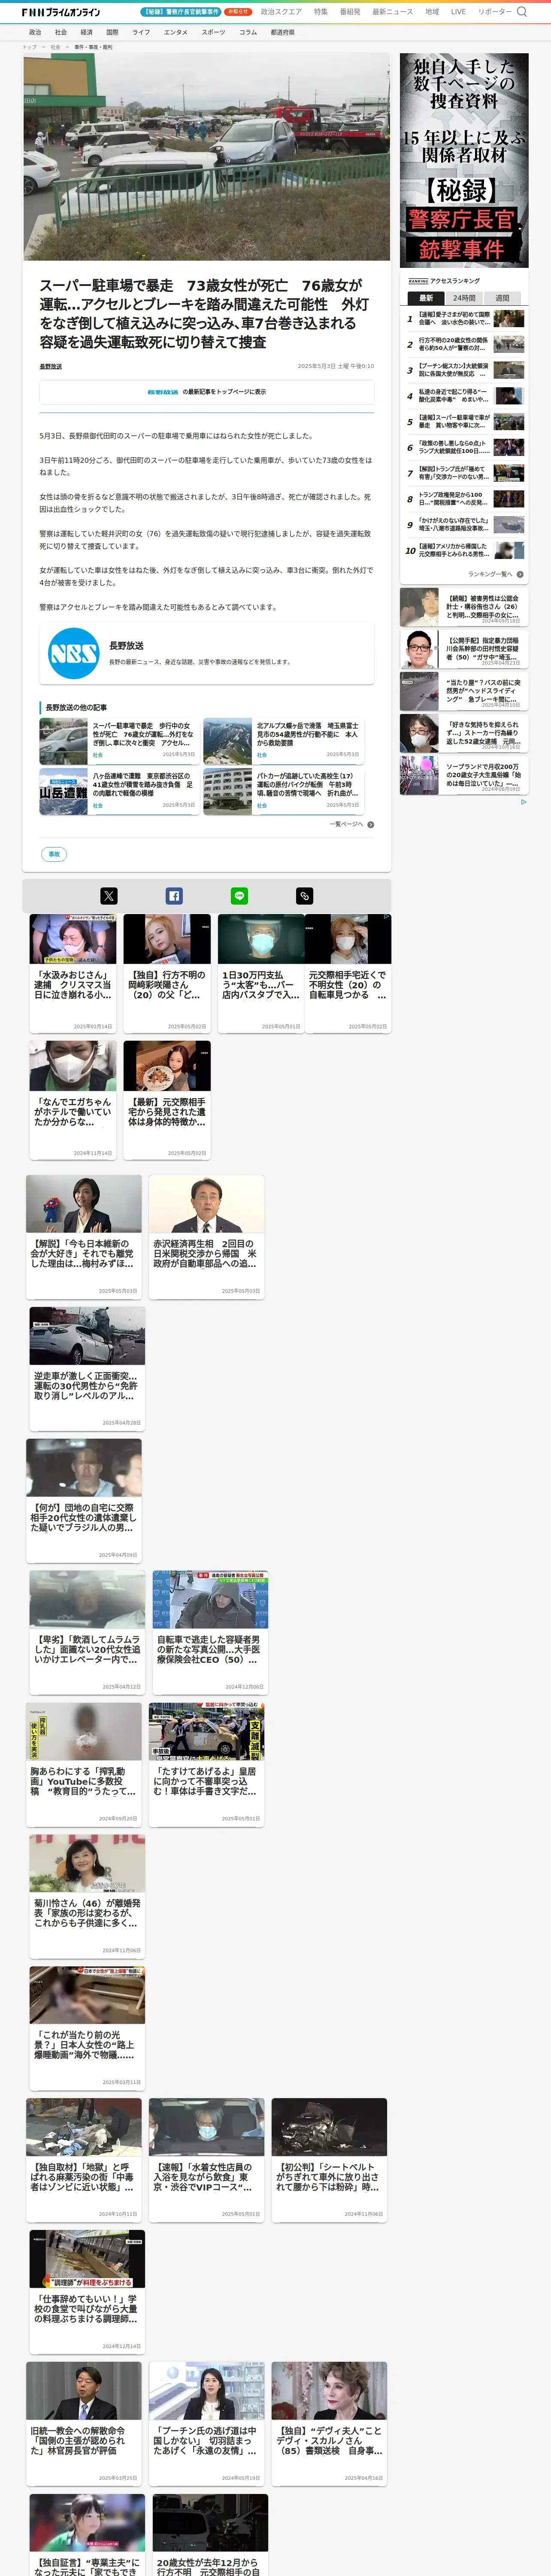Open the NBS 長野放送 logo
Viewport: 551px width, 2576px height.
tap(74, 653)
